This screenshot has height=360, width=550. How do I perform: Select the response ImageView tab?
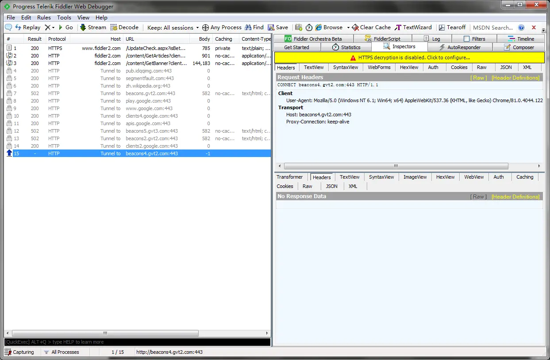415,177
